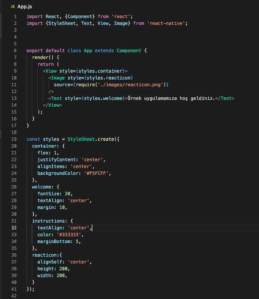
Task: Click the justifyContent property
Action: pyautogui.click(x=58, y=160)
